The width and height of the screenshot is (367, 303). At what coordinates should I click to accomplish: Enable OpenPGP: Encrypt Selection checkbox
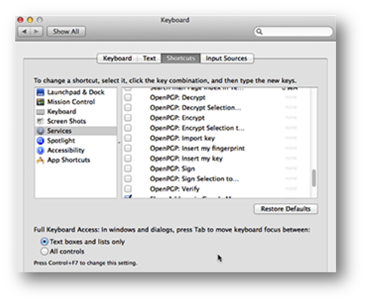(x=128, y=128)
